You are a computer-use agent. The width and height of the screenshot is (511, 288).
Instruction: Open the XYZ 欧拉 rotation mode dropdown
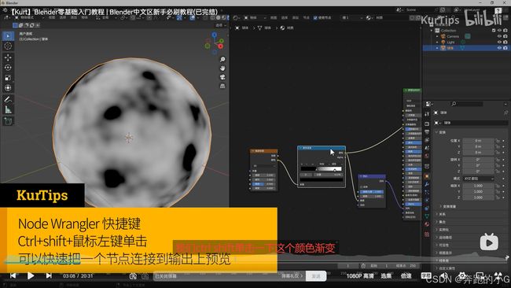tap(478, 179)
